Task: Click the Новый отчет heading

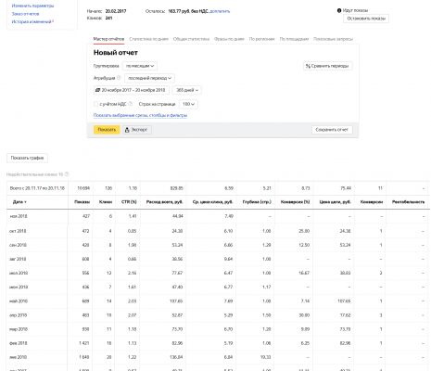Action: point(116,53)
